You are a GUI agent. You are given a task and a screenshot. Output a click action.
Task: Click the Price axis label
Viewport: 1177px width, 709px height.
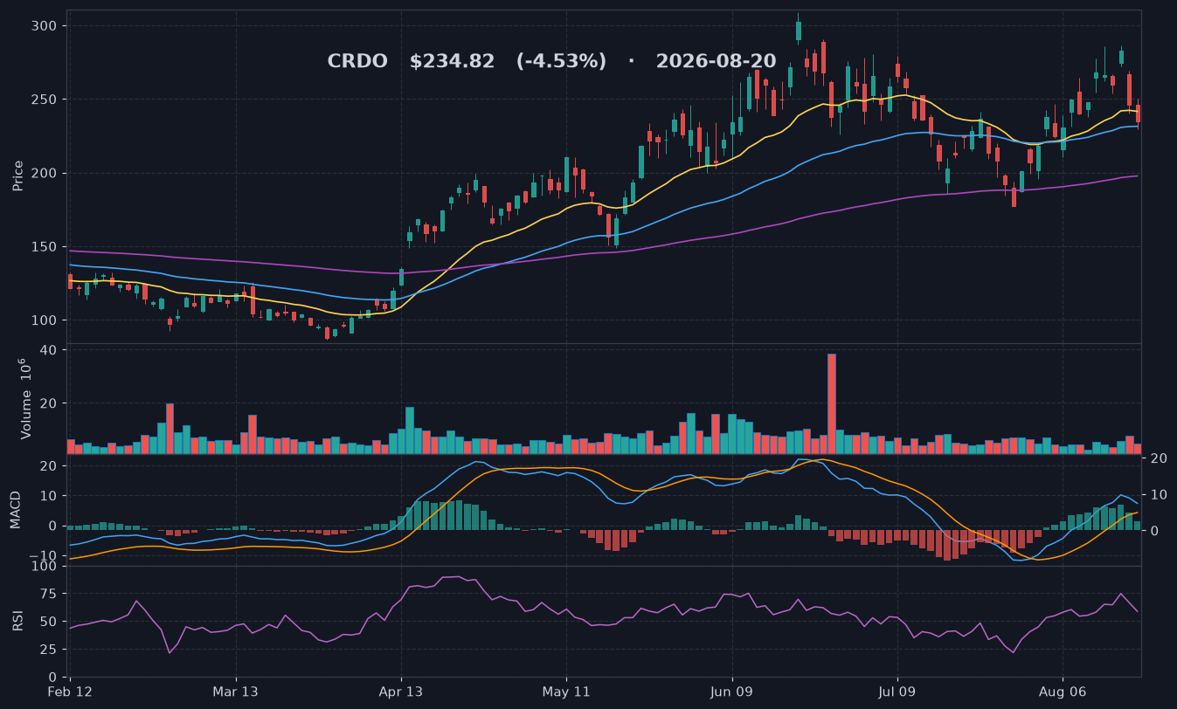(18, 176)
